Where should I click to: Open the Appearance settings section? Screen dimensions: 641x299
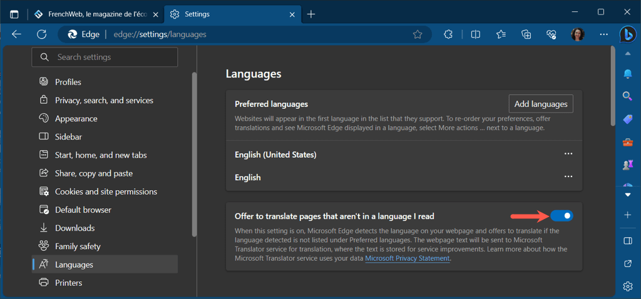[76, 118]
